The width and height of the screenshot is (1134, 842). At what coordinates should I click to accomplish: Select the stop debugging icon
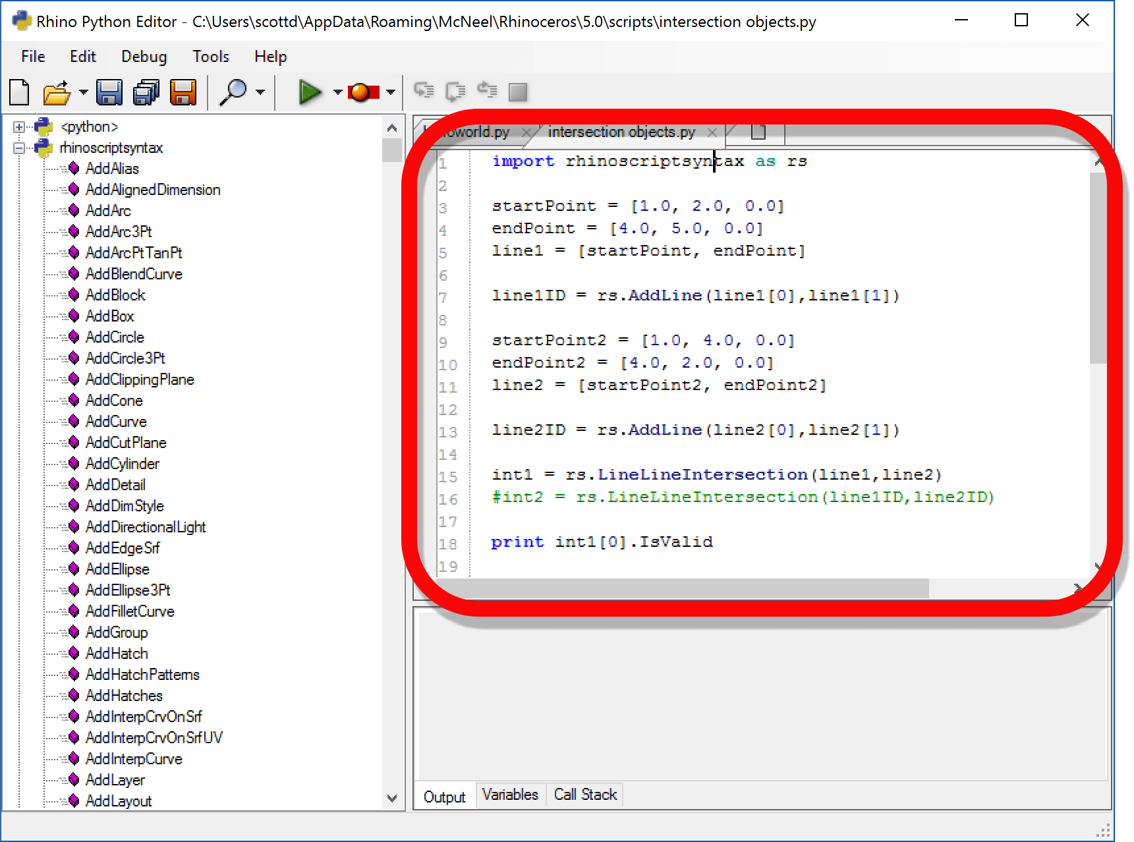pyautogui.click(x=519, y=92)
